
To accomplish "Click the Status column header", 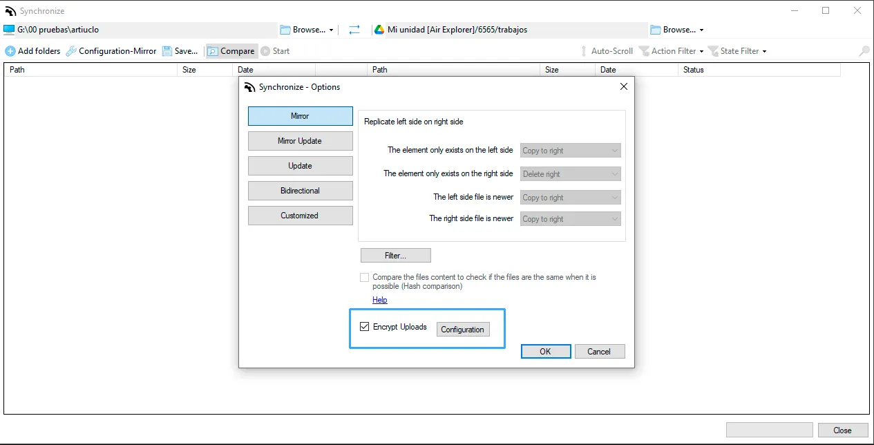I will (x=759, y=70).
